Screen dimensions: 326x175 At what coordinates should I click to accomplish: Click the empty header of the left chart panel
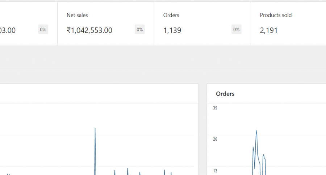point(98,94)
